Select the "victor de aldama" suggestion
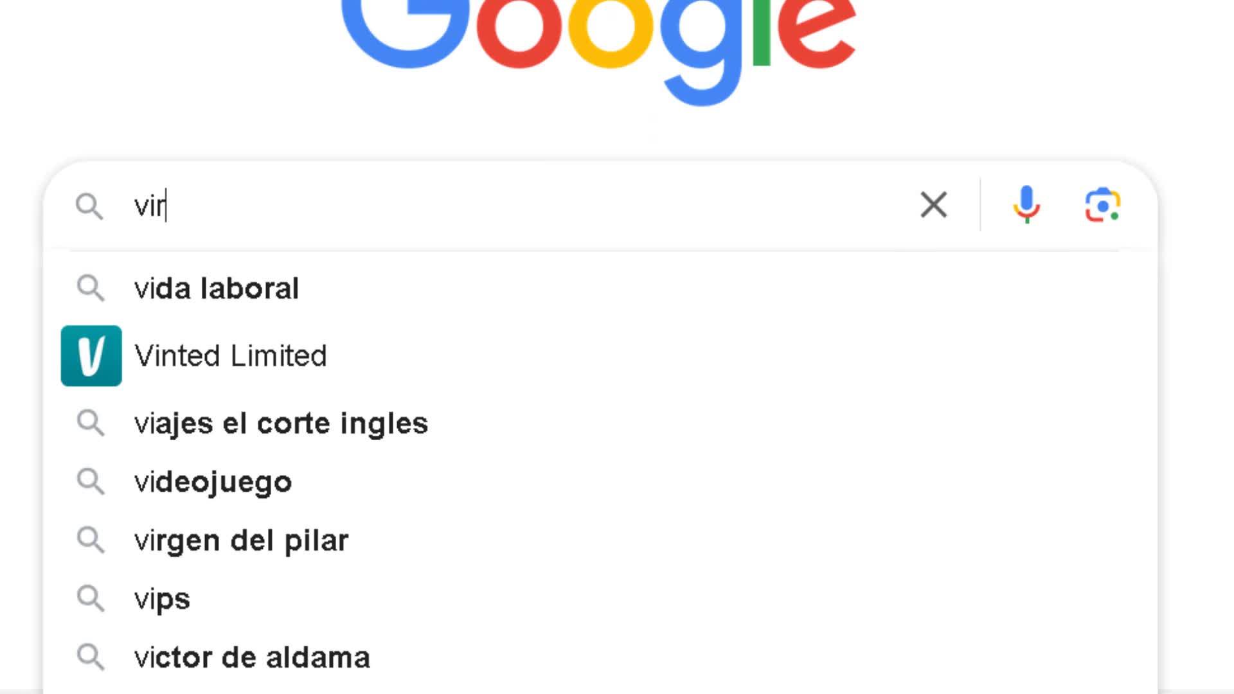Viewport: 1234px width, 694px height. point(252,657)
